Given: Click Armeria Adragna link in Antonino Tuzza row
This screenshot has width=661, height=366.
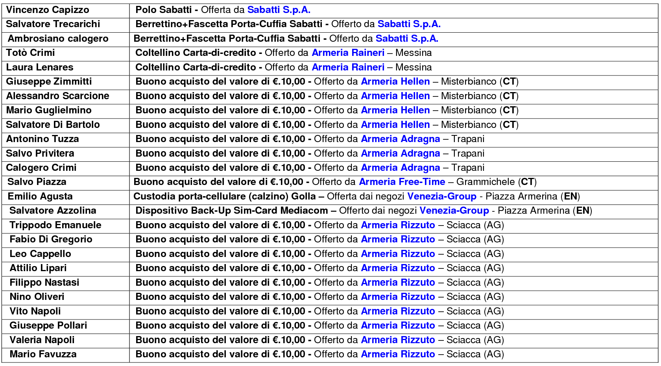Looking at the screenshot, I should [x=400, y=139].
